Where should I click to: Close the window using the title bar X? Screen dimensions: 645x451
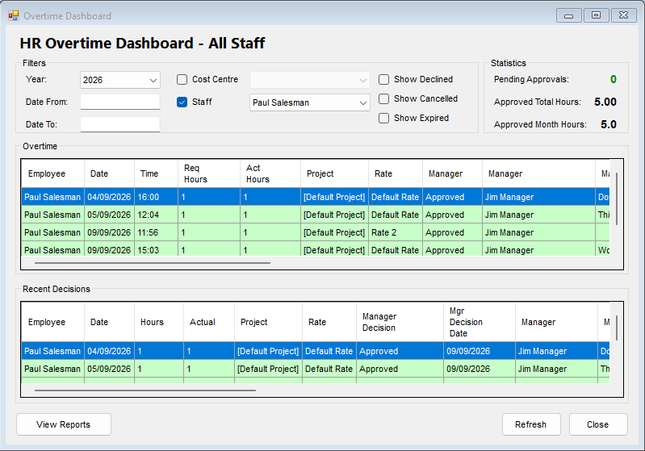pos(624,15)
